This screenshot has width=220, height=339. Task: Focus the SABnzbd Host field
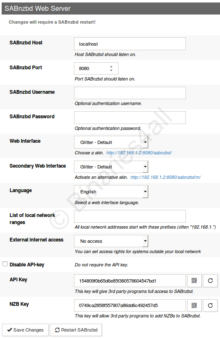click(130, 44)
